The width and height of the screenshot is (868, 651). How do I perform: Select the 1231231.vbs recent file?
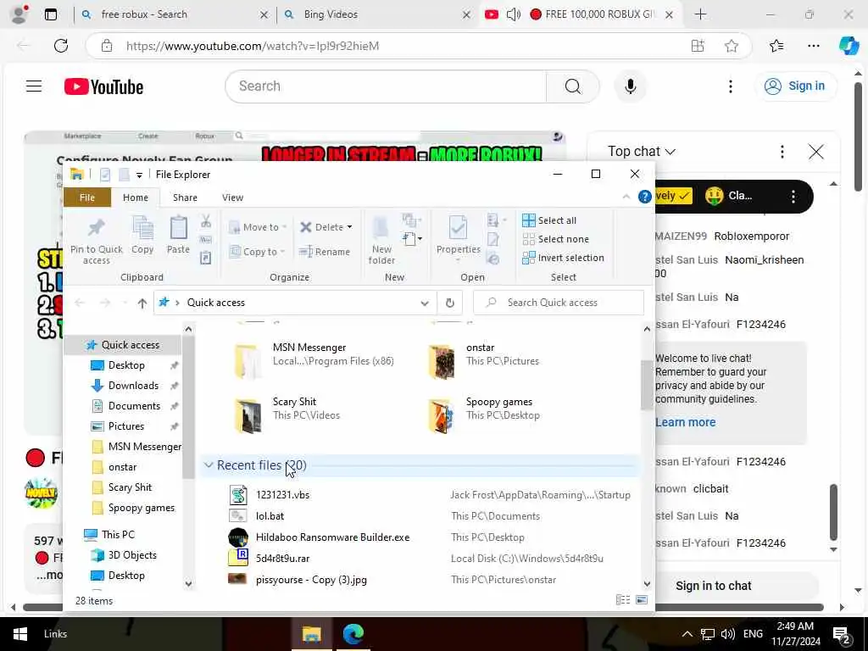[282, 495]
